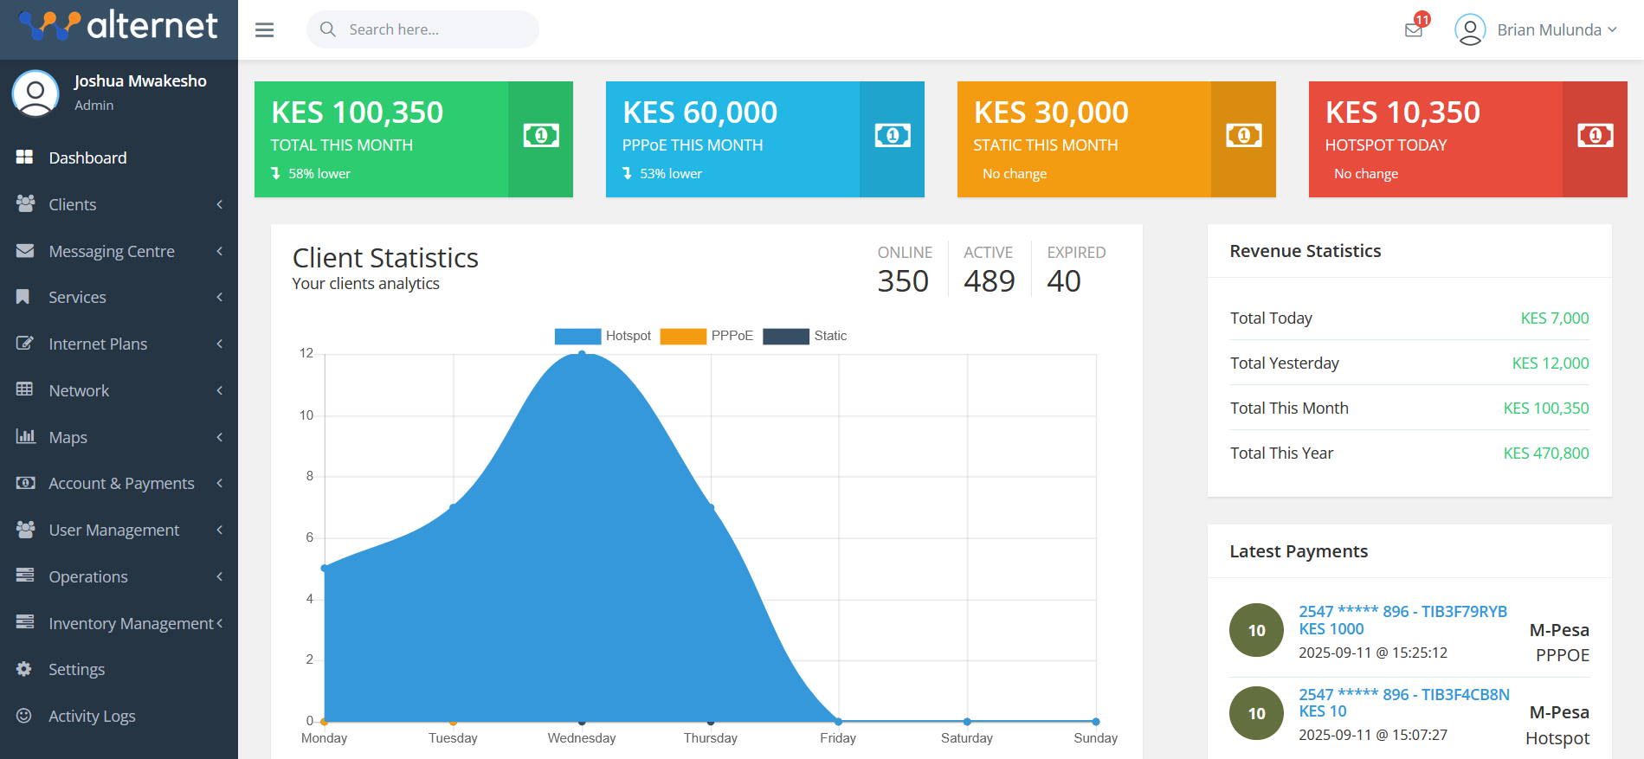Open the Dashboard menu item
The width and height of the screenshot is (1644, 759).
click(87, 158)
